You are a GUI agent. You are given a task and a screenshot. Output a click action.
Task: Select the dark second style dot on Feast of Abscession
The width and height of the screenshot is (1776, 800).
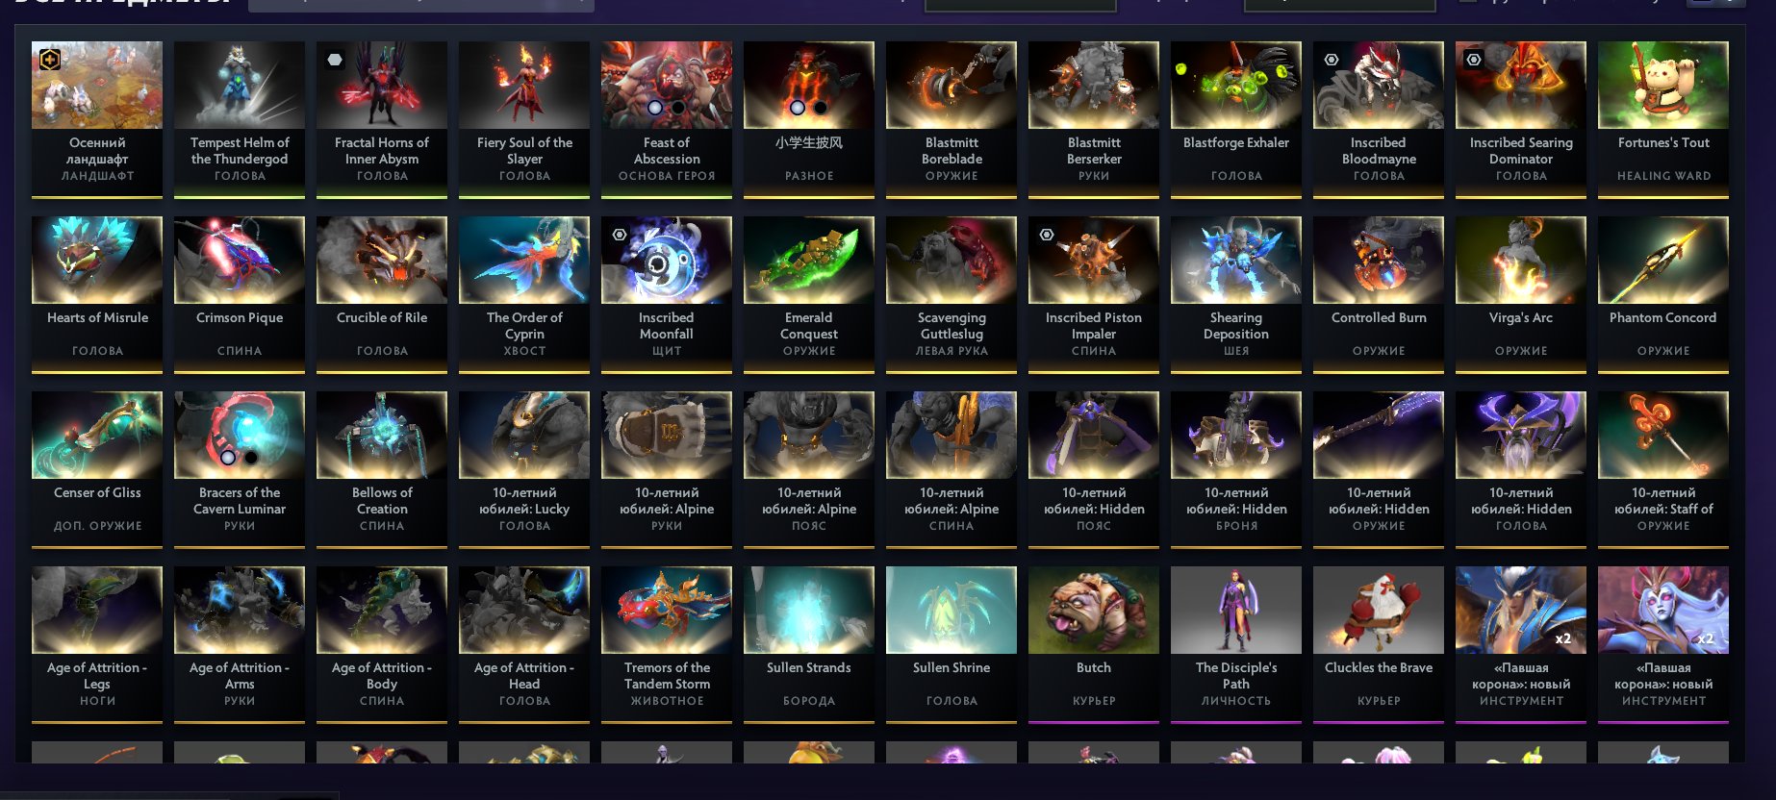pyautogui.click(x=678, y=108)
